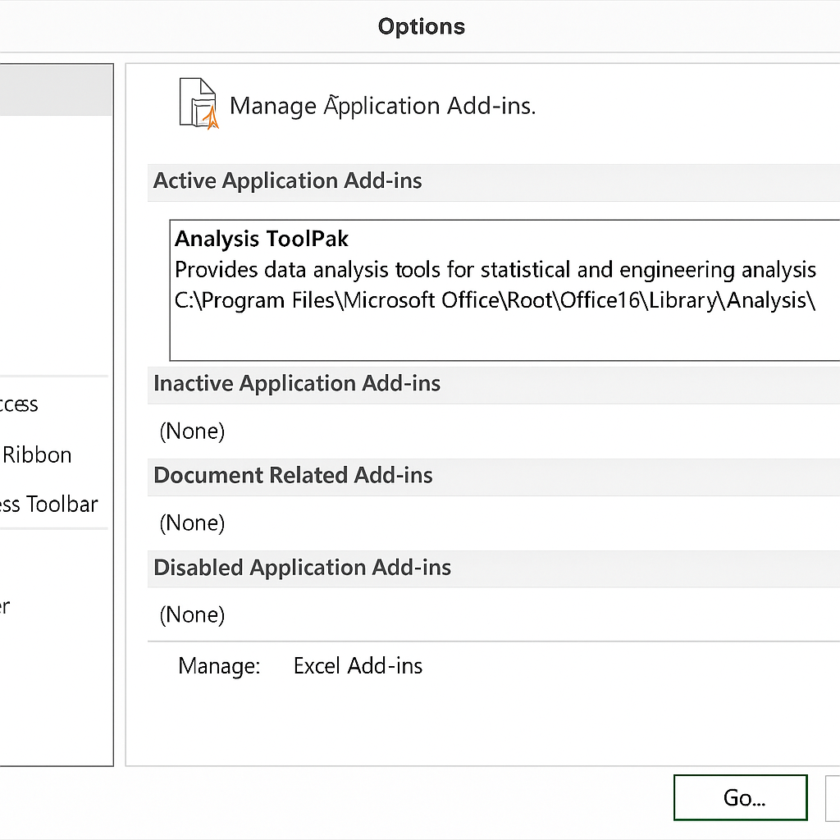840x840 pixels.
Task: Open the Excel Add-ins manage dropdown
Action: click(x=358, y=666)
